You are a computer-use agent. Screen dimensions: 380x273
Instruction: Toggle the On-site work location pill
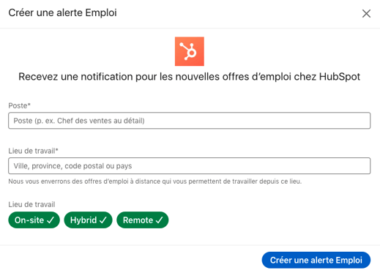[x=34, y=220]
